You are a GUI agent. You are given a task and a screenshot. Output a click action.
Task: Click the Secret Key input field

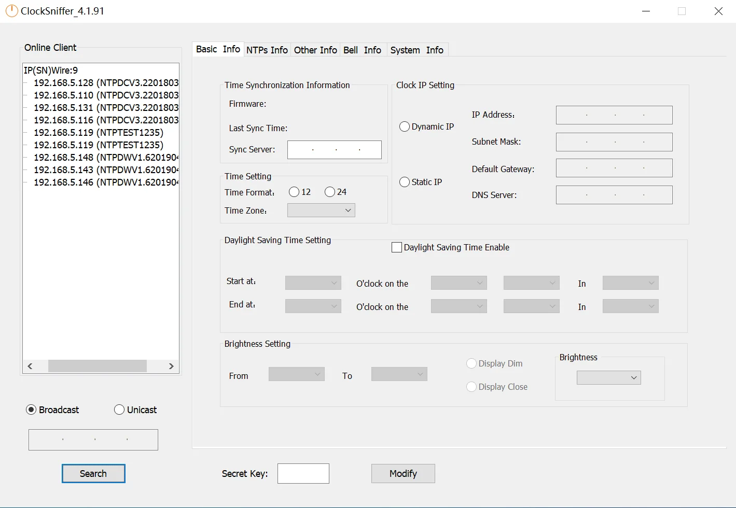point(303,474)
